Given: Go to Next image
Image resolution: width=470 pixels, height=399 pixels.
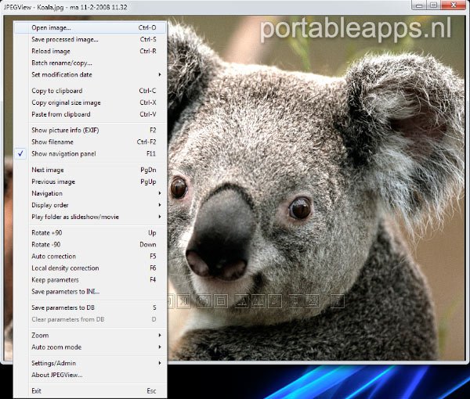Looking at the screenshot, I should pyautogui.click(x=90, y=170).
